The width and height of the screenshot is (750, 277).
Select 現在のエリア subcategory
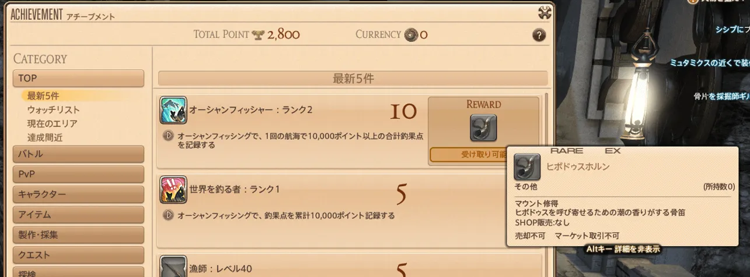click(52, 123)
